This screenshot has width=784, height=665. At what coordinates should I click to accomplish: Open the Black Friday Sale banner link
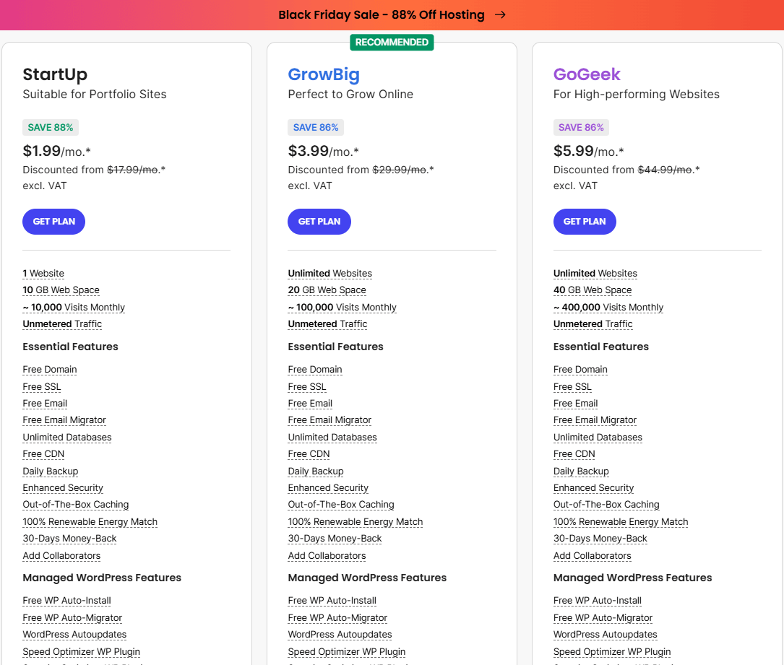381,15
